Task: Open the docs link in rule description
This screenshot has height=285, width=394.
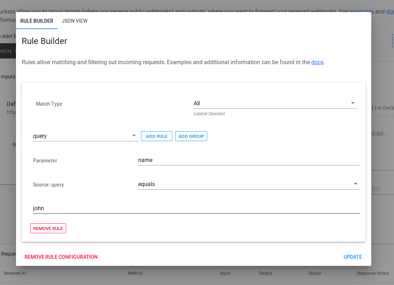Action: 317,62
